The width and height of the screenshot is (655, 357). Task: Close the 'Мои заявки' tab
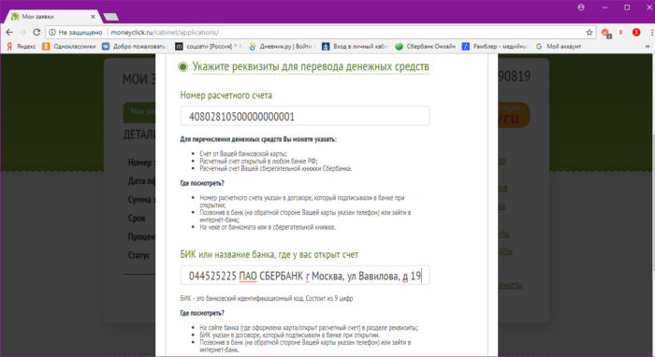coord(93,17)
